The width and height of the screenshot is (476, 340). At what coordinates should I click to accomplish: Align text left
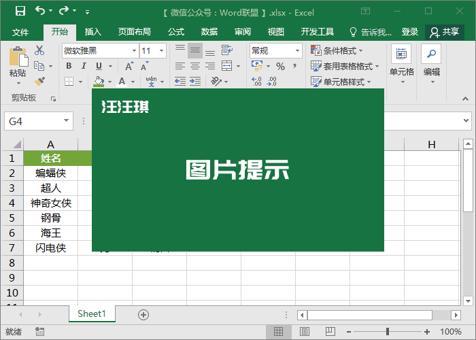click(180, 66)
